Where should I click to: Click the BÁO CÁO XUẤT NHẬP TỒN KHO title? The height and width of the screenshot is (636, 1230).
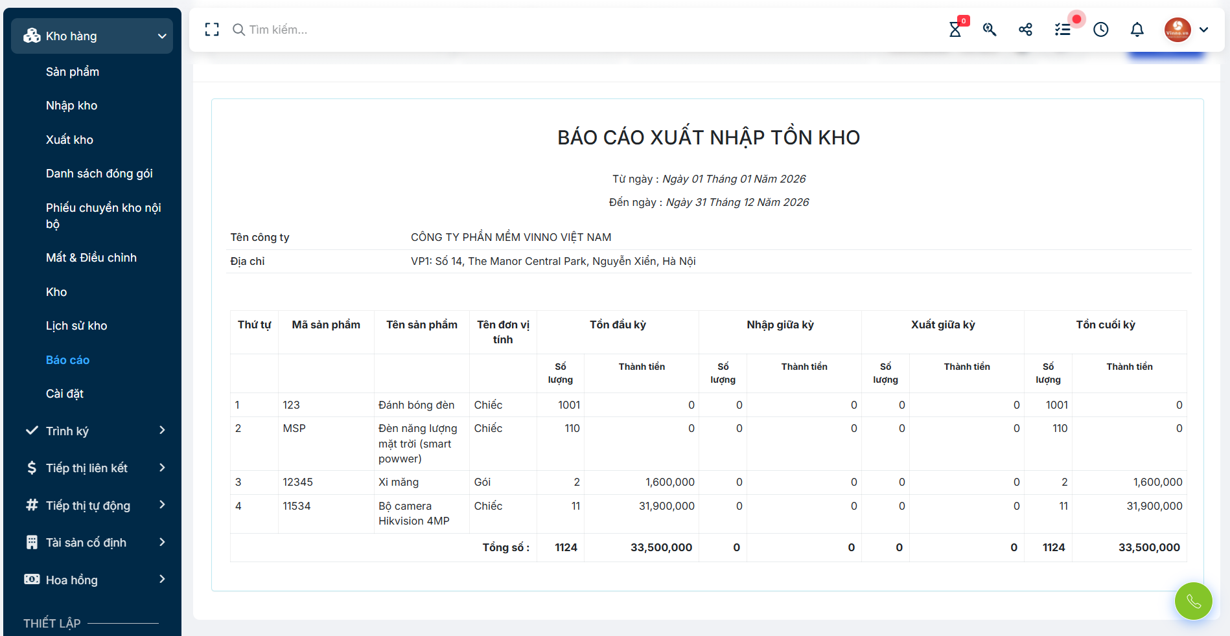[x=709, y=137]
